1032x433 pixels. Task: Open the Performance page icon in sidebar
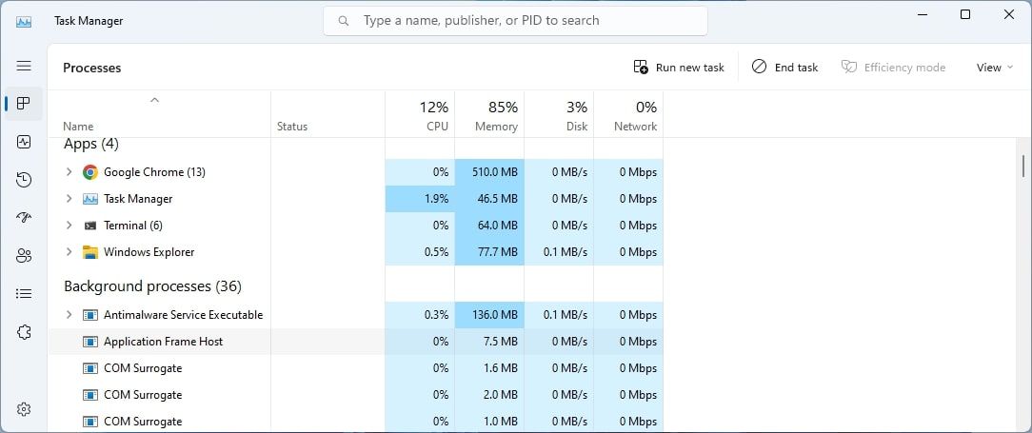(24, 142)
